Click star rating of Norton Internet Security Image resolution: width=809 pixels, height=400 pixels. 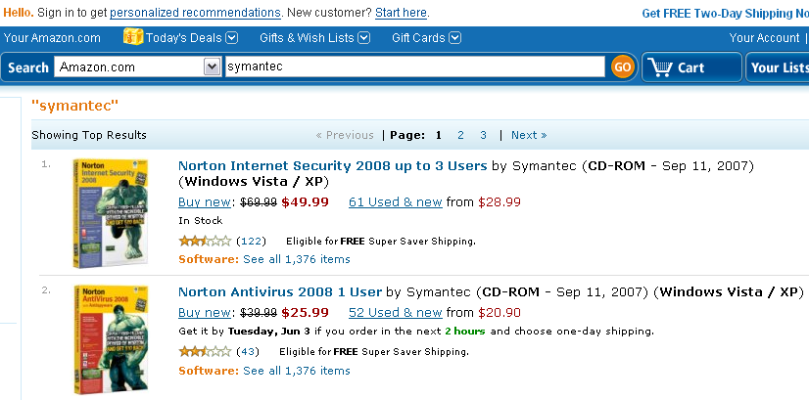coord(205,241)
